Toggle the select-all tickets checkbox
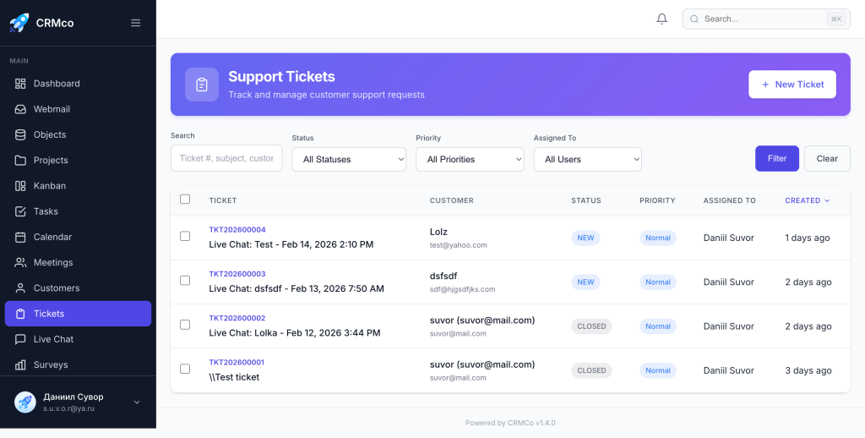 tap(185, 200)
